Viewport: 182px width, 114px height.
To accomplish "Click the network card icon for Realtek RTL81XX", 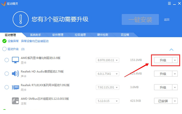I will [15, 87].
